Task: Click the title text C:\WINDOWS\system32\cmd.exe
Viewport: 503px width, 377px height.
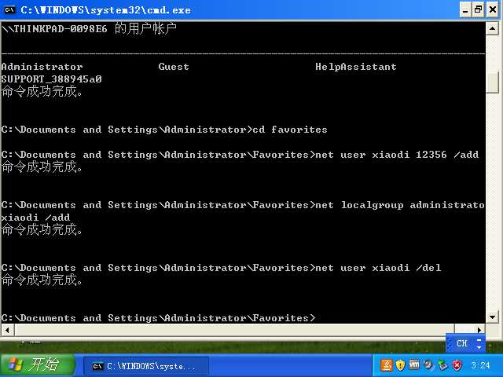Action: point(105,10)
